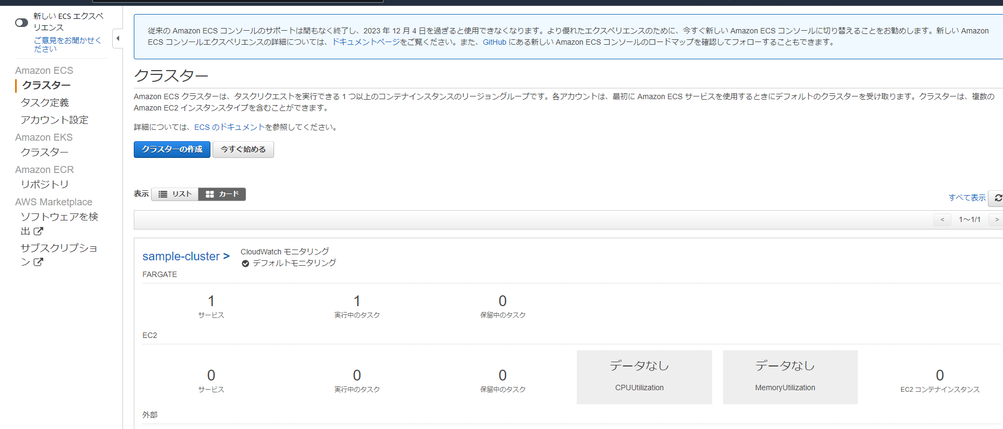Click the MemoryUtilization no-data tile
1003x429 pixels.
(790, 377)
